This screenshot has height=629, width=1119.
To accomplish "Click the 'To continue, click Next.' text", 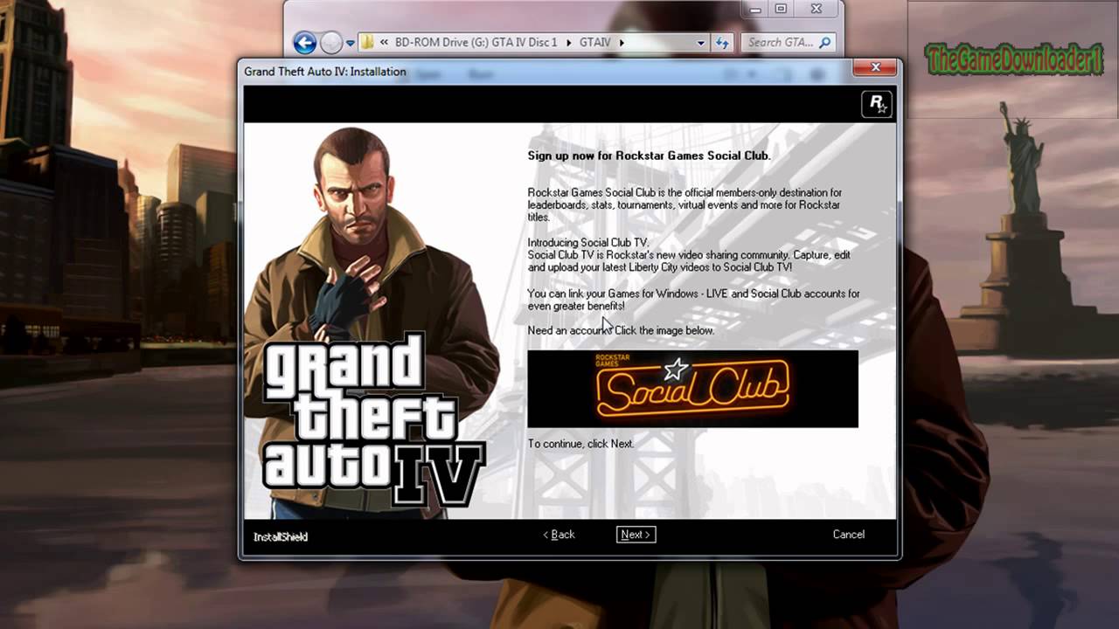I will [580, 444].
